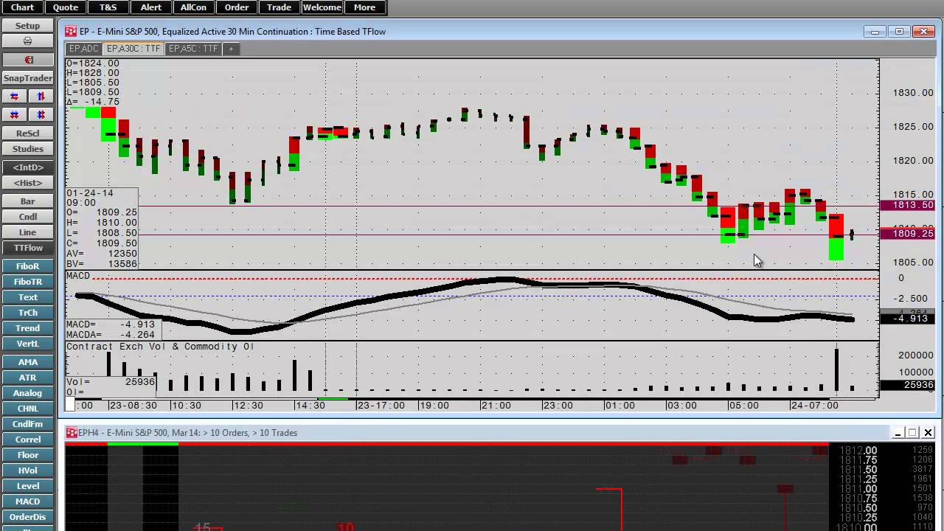
Task: Add the CHNL study
Action: [28, 409]
